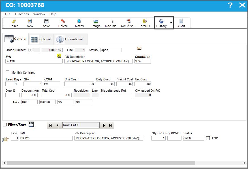This screenshot has height=169, width=248.
Task: Click the grid Qty ORD cell
Action: (159, 138)
